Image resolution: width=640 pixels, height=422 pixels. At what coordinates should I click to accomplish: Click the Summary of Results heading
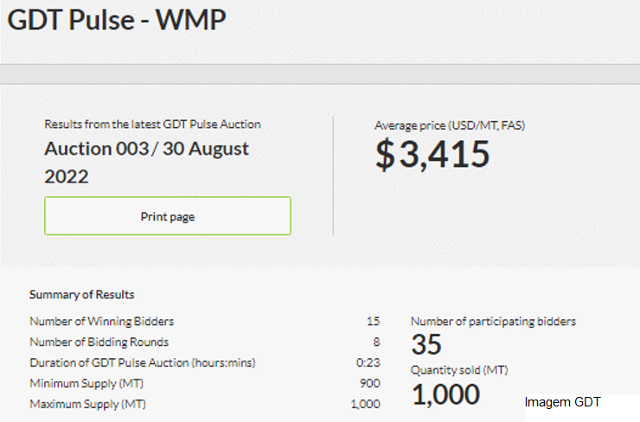tap(81, 294)
